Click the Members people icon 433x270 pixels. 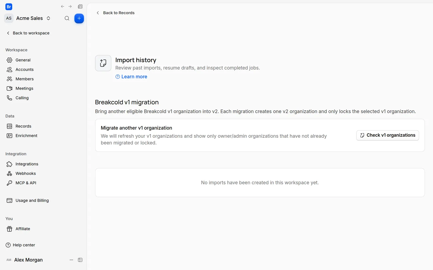pyautogui.click(x=9, y=79)
